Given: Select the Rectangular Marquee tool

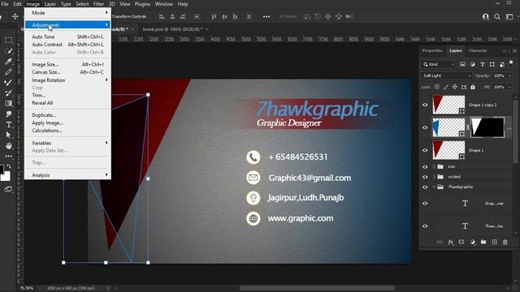Looking at the screenshot, I should (9, 40).
